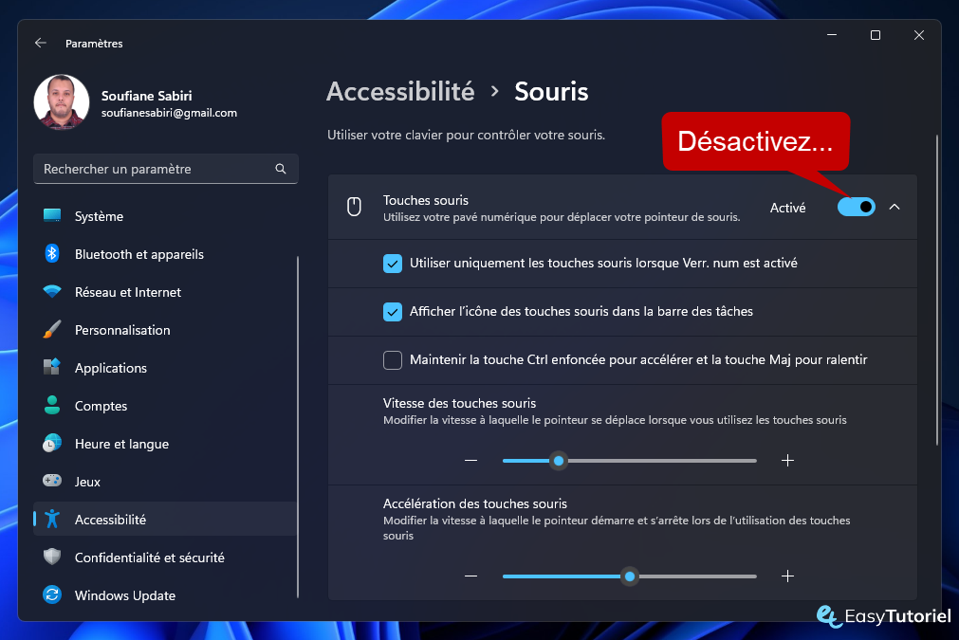Minimize the Paramètres window
The image size is (959, 640).
[832, 35]
